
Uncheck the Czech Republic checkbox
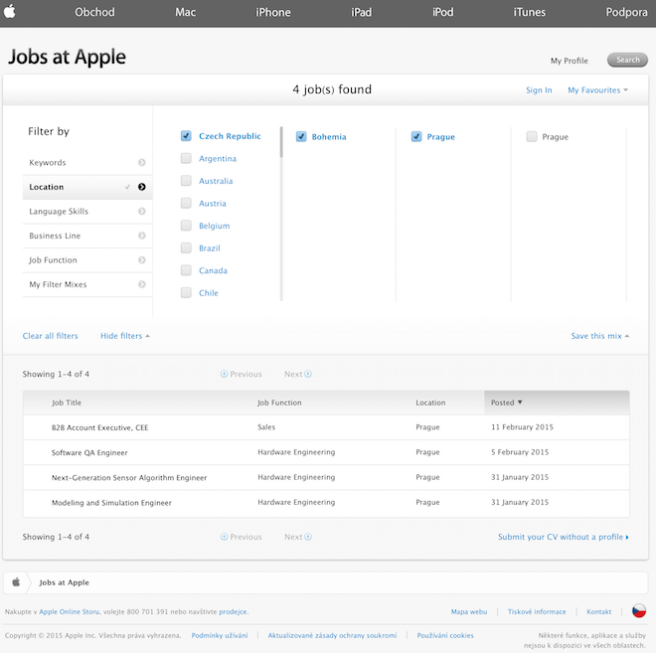point(186,136)
